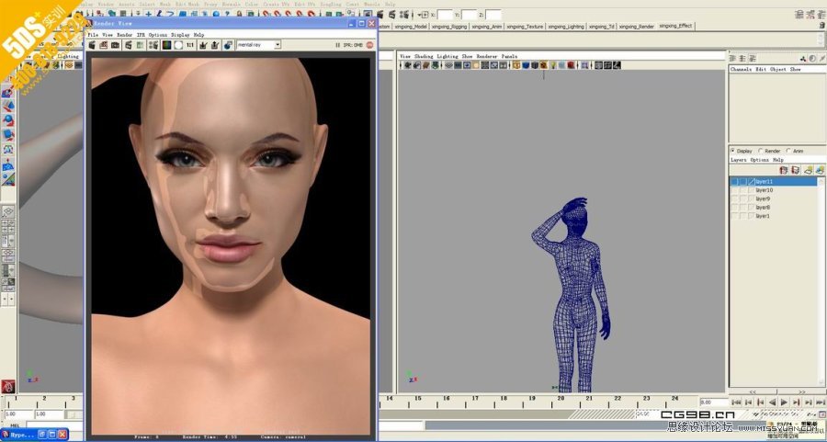Click the red IPR stop icon
This screenshot has height=442, width=827.
369,44
